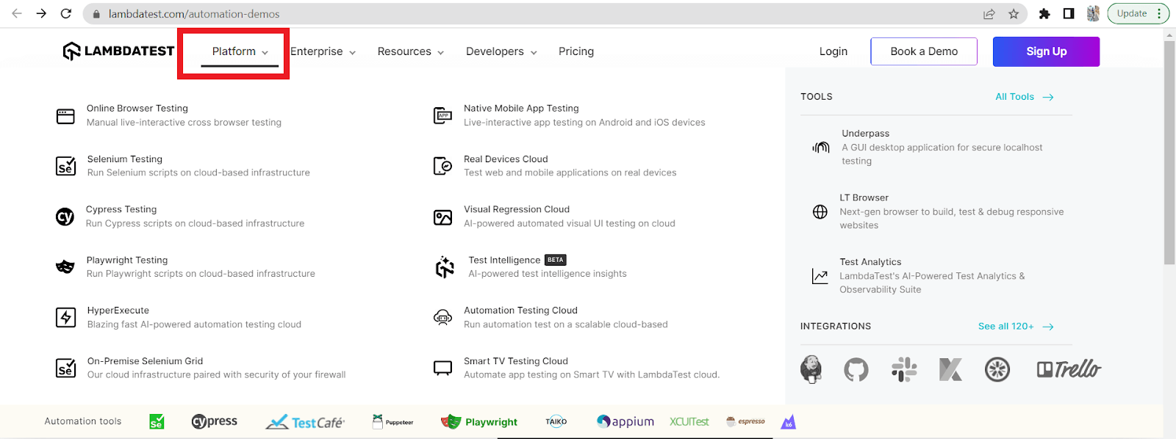
Task: Bookmark this page with the star icon
Action: point(1014,14)
